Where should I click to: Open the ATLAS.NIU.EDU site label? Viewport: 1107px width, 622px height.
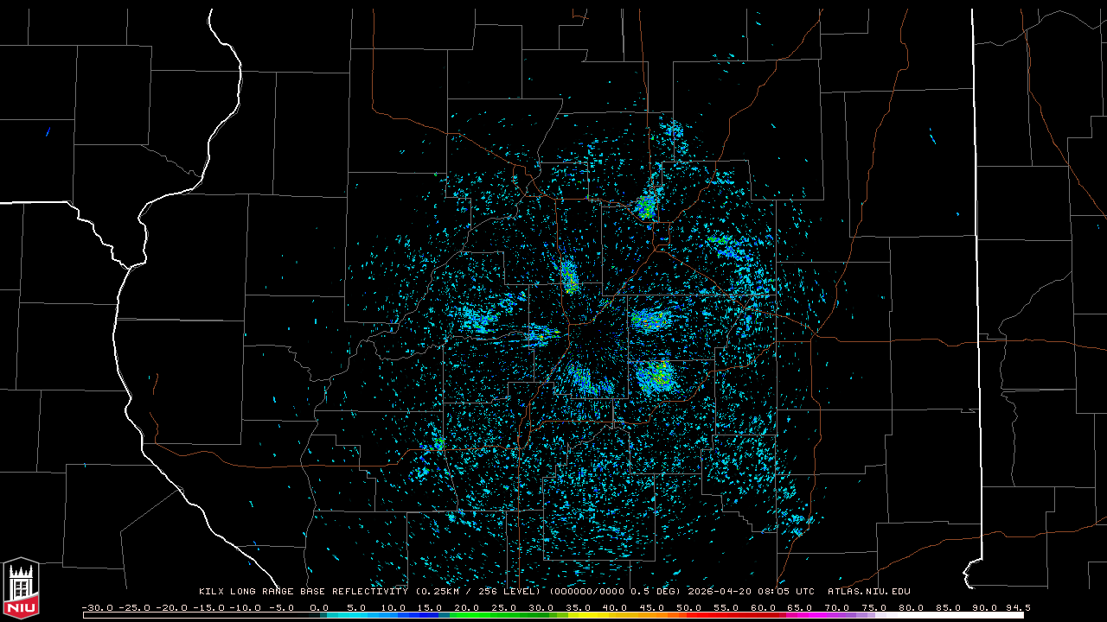[869, 592]
